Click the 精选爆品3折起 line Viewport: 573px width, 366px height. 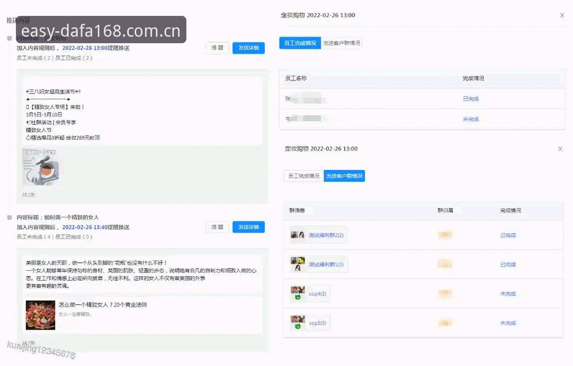coord(63,138)
